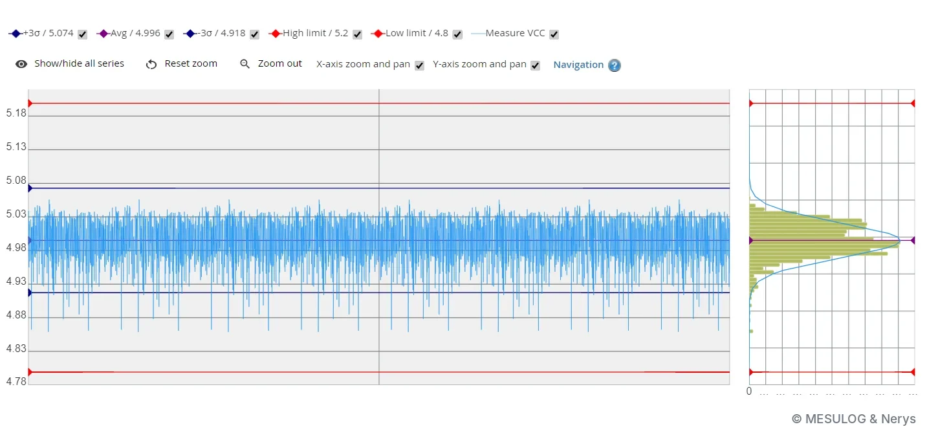The width and height of the screenshot is (927, 431).
Task: Click the High limit / 5.2 legend label
Action: [x=315, y=33]
